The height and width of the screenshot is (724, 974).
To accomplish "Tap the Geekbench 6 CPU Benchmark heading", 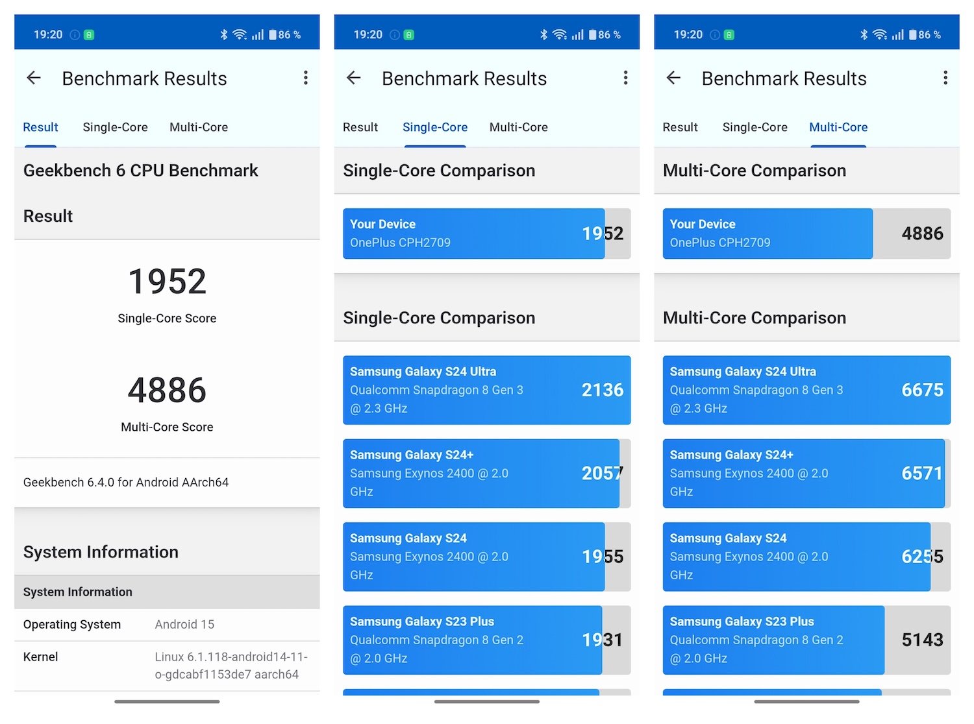I will [141, 171].
